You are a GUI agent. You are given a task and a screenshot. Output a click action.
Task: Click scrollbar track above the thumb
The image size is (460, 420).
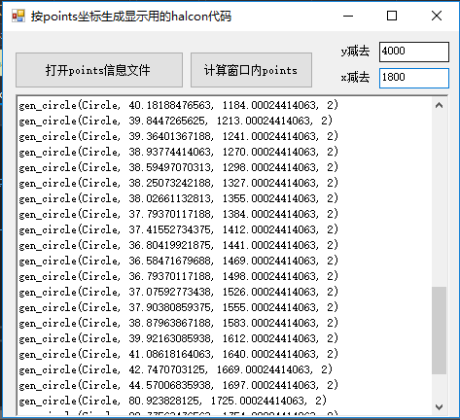coord(440,199)
